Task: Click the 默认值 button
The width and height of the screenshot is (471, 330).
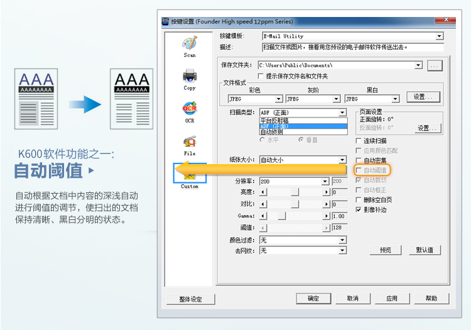Action: pos(425,250)
